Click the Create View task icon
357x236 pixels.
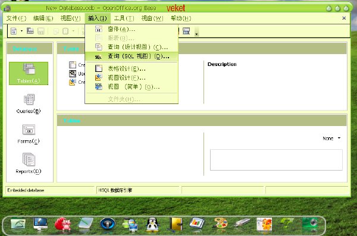(x=73, y=82)
